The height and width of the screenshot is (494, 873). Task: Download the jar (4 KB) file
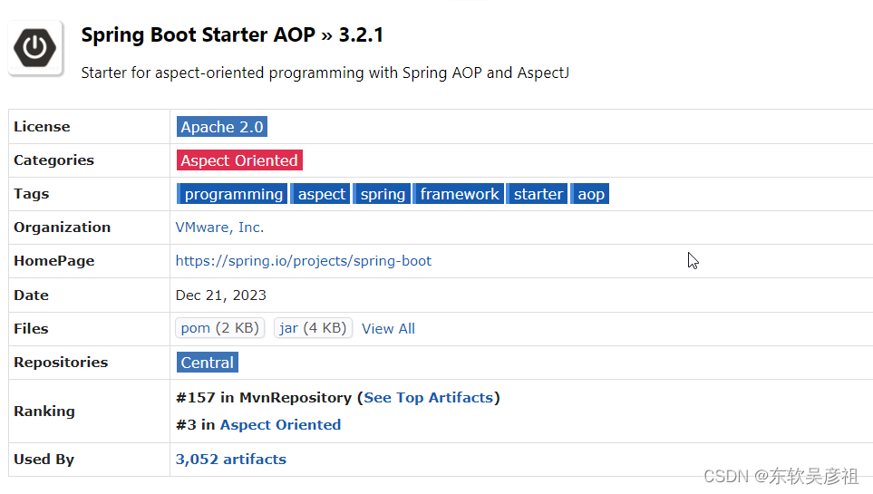[x=313, y=328]
